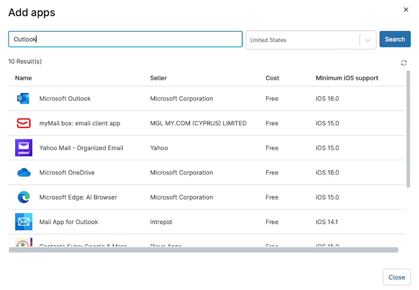Close the Add apps dialog with X
This screenshot has width=419, height=290.
pos(406,10)
